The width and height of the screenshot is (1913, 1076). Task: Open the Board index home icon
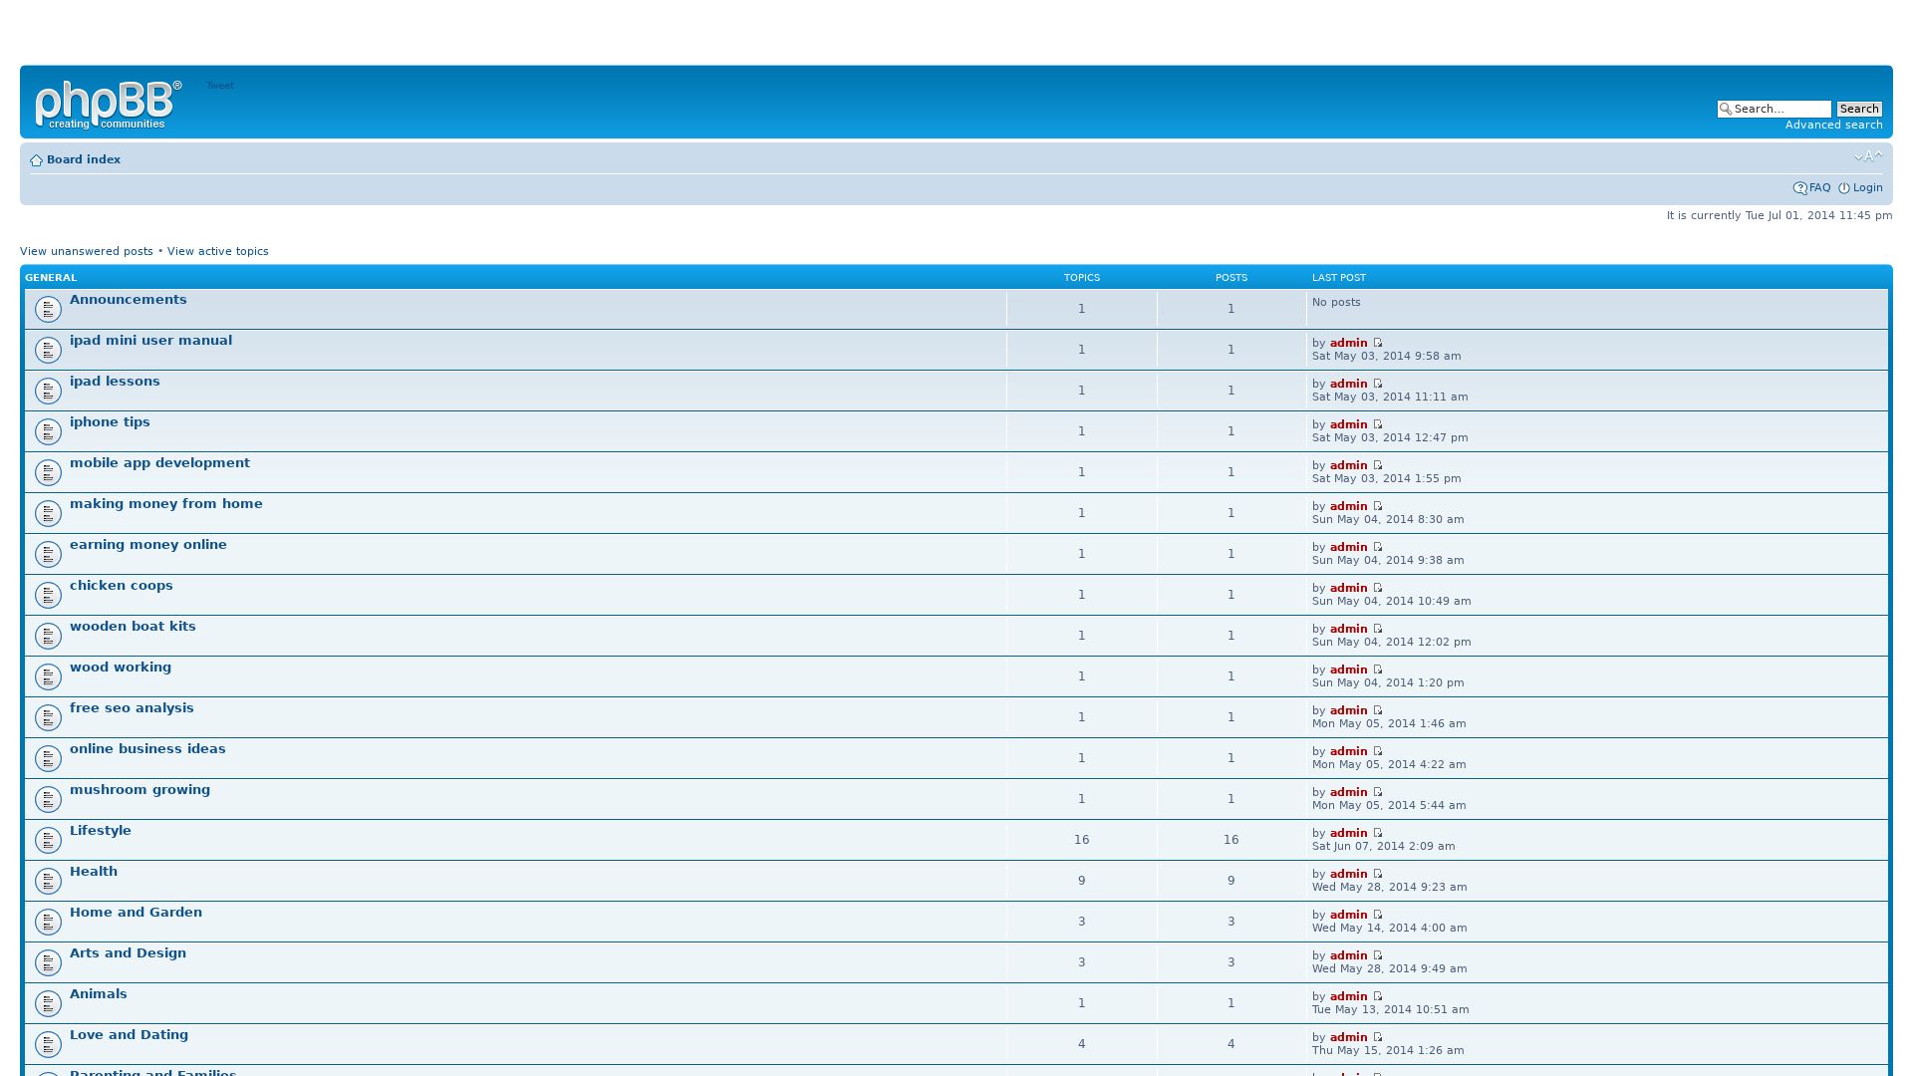coord(37,160)
